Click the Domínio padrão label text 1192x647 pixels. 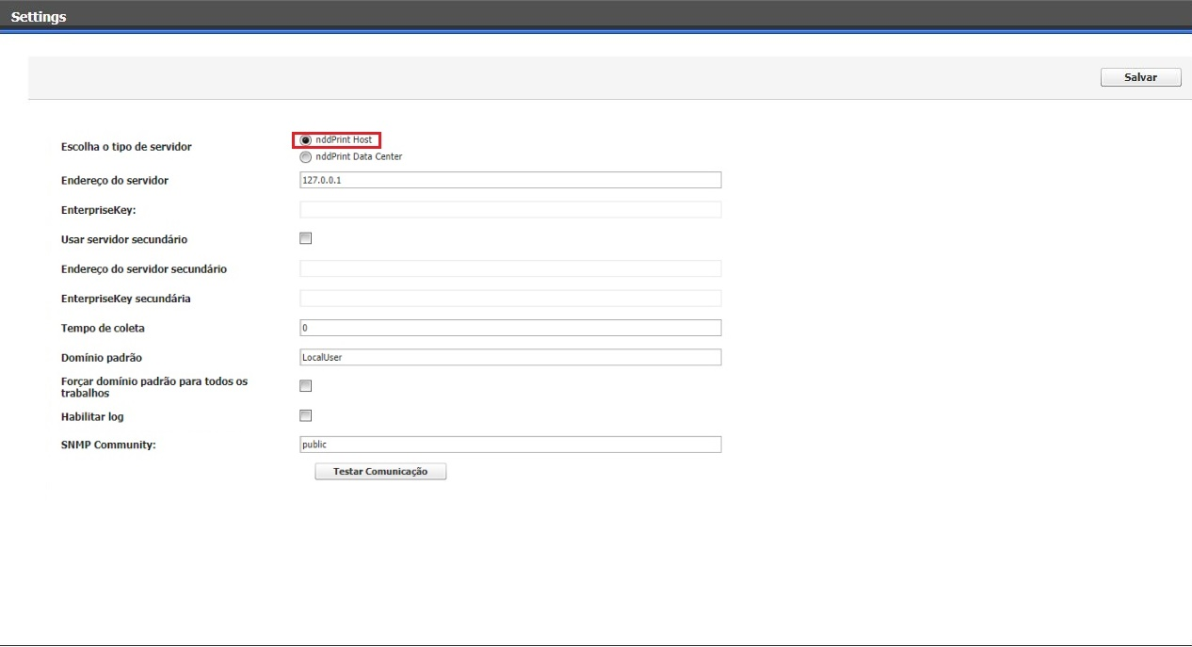point(101,358)
